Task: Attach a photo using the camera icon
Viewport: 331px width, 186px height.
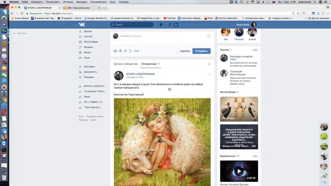Action: click(x=115, y=51)
